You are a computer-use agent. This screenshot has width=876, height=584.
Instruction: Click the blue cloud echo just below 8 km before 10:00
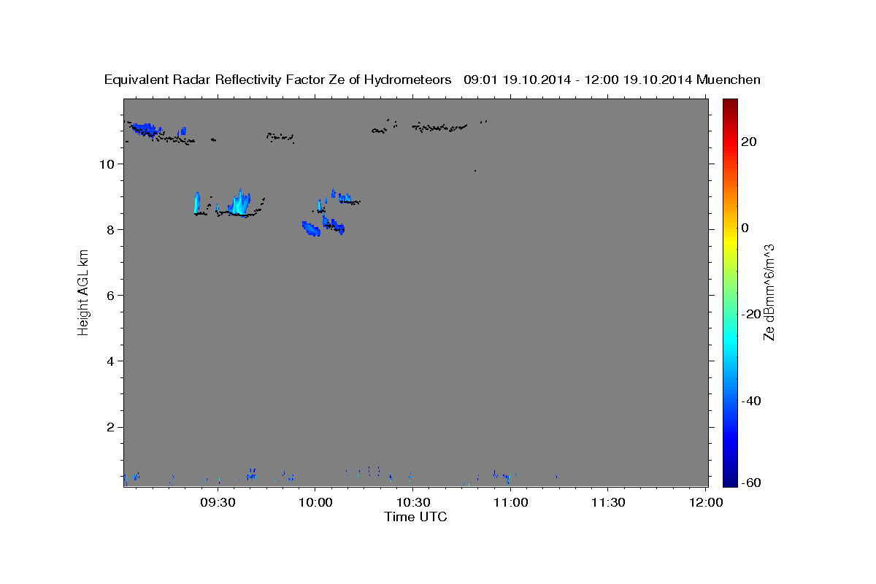(x=311, y=229)
